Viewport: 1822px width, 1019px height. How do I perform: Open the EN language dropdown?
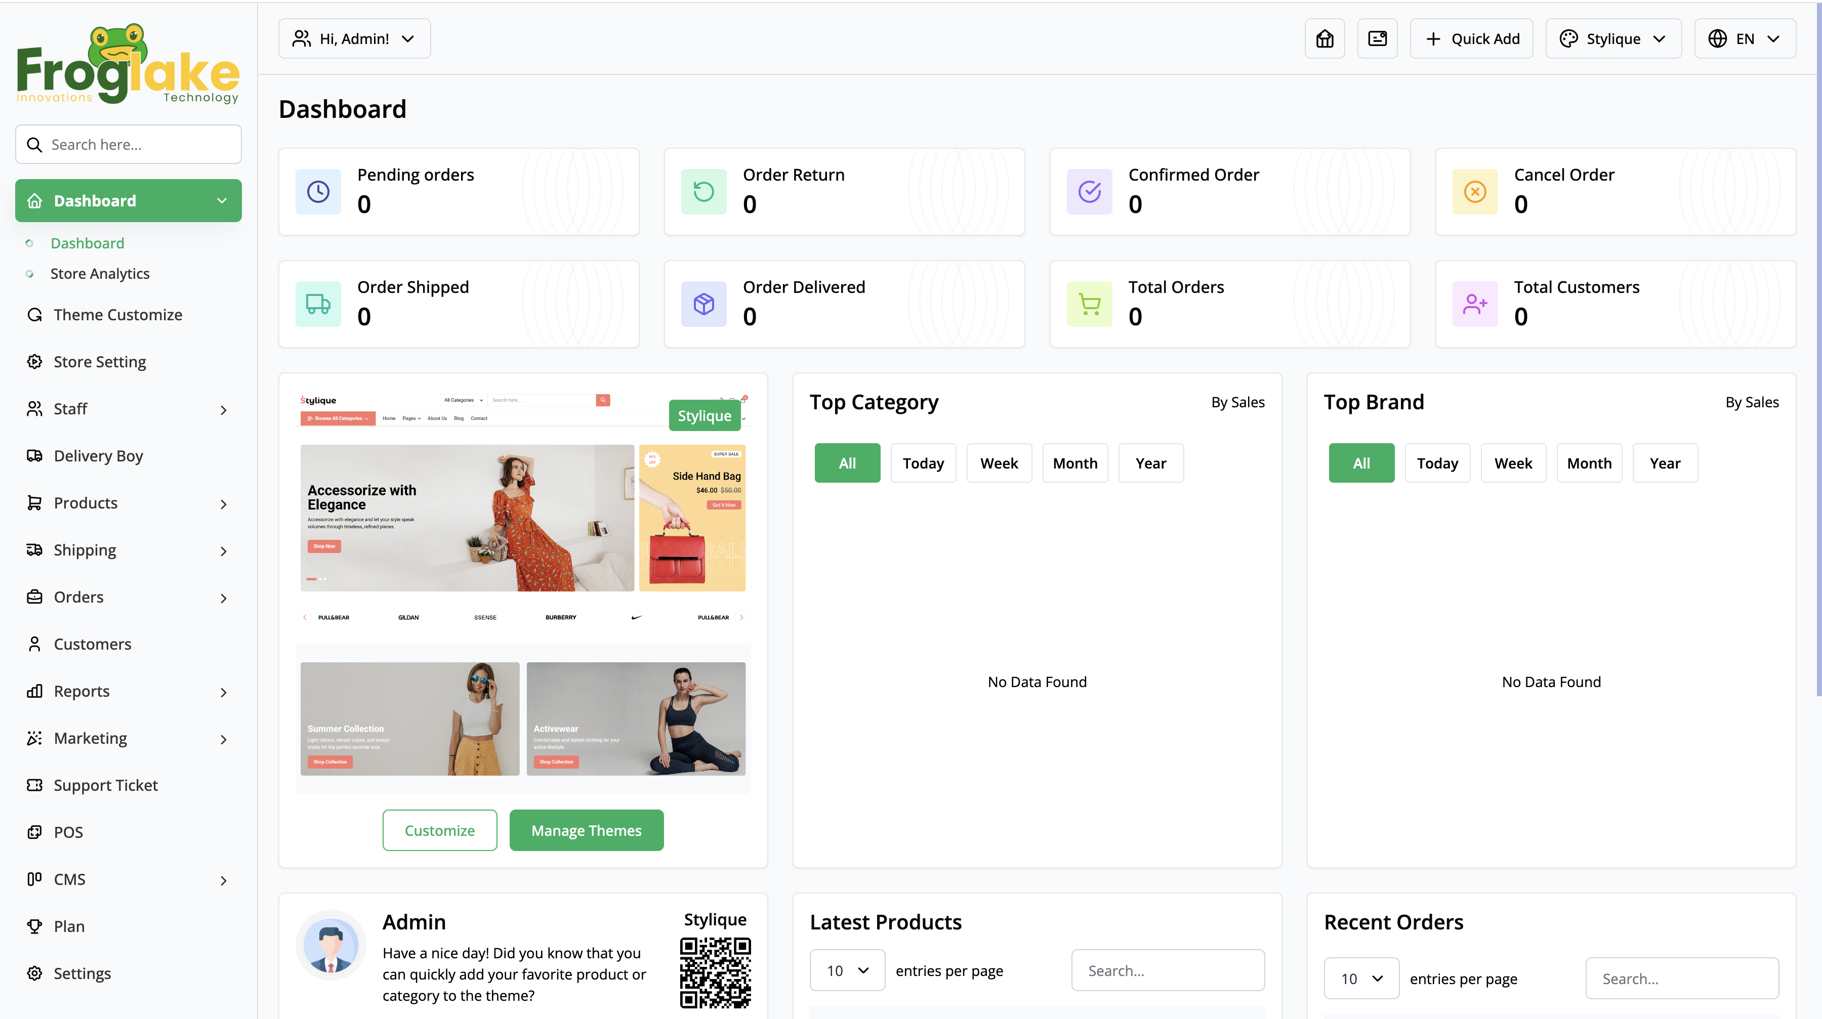(1744, 39)
